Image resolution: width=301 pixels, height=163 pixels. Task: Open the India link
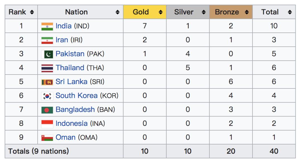pos(64,26)
